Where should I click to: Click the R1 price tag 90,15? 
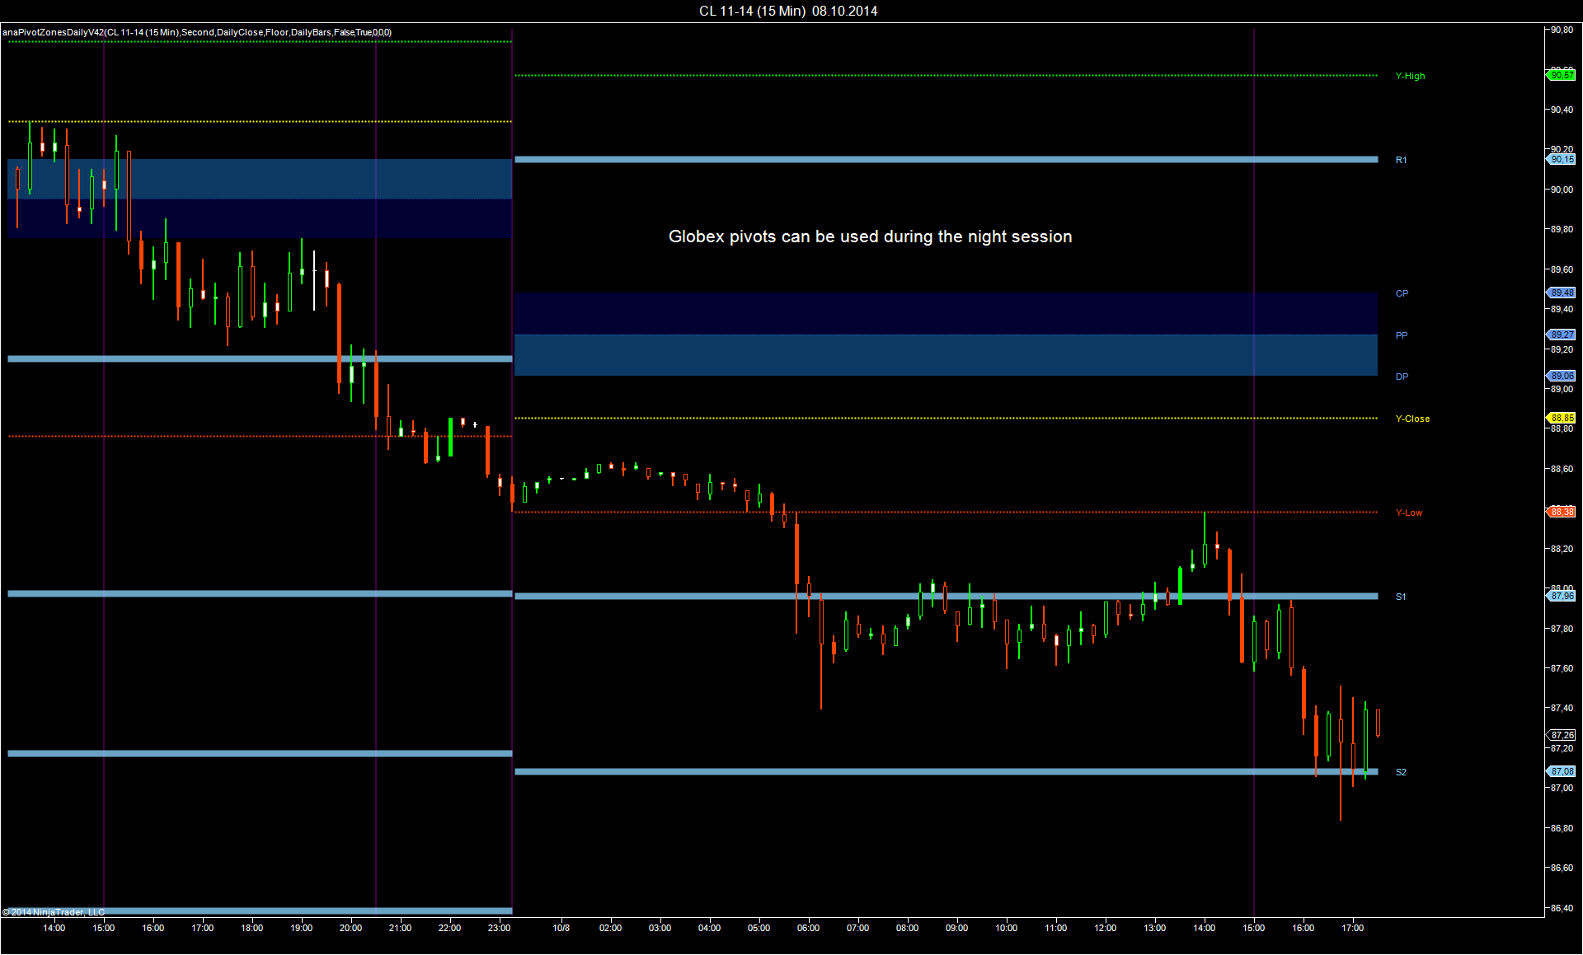pos(1562,159)
